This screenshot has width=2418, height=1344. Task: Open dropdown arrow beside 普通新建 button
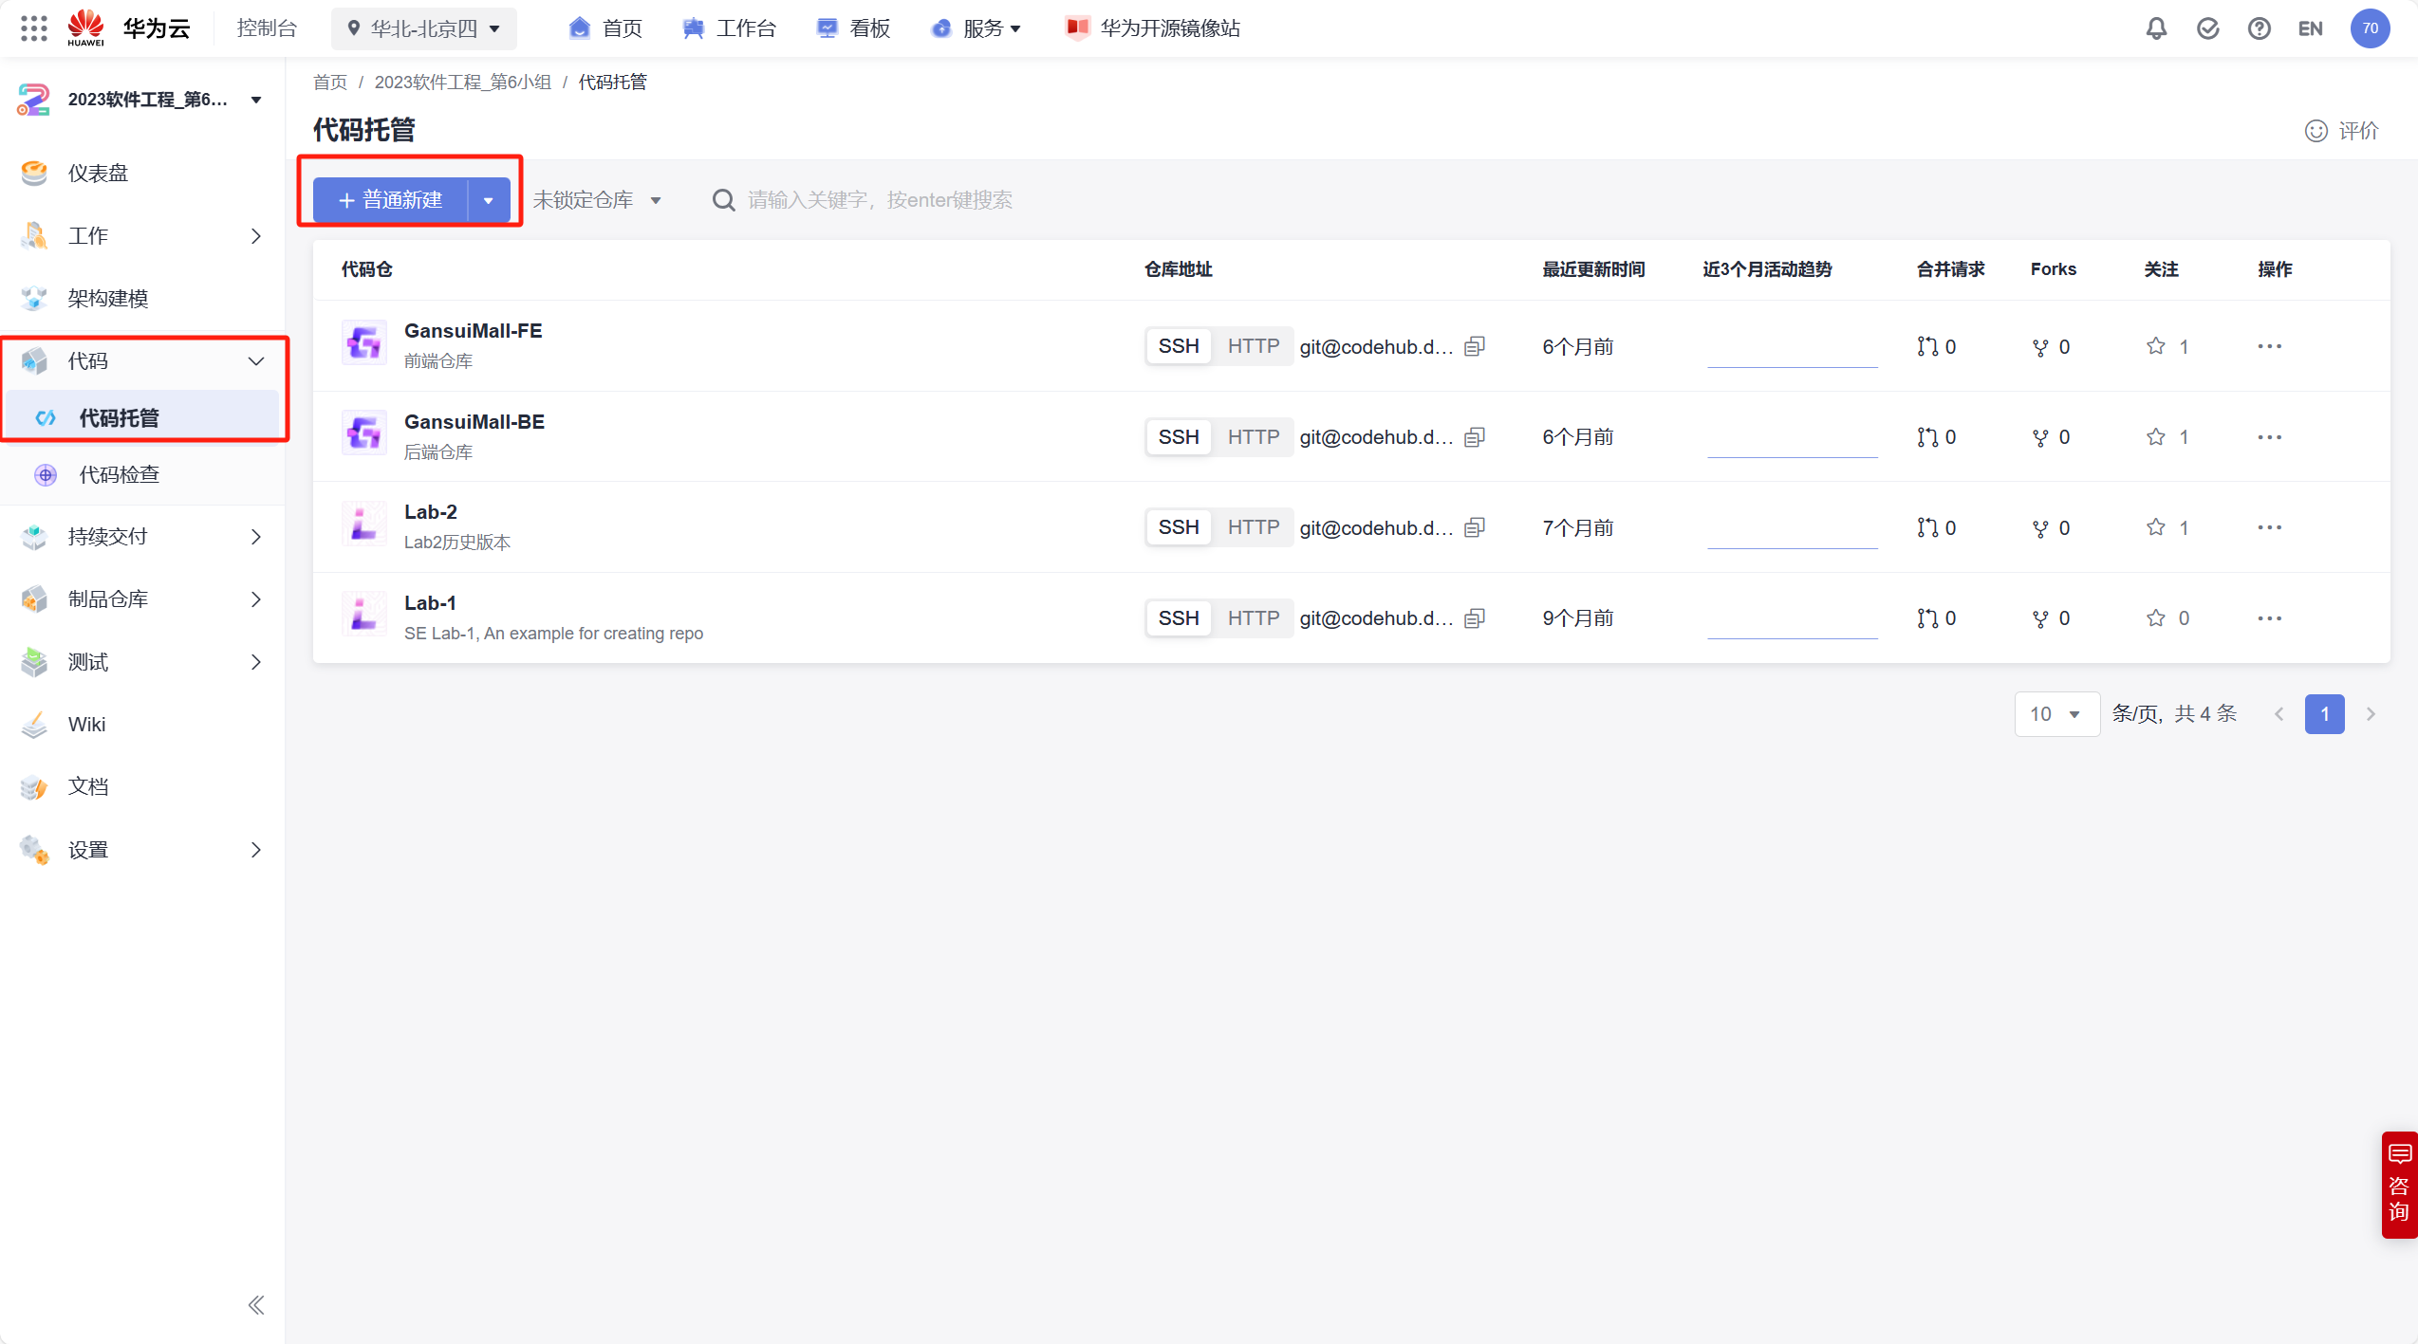[x=489, y=200]
